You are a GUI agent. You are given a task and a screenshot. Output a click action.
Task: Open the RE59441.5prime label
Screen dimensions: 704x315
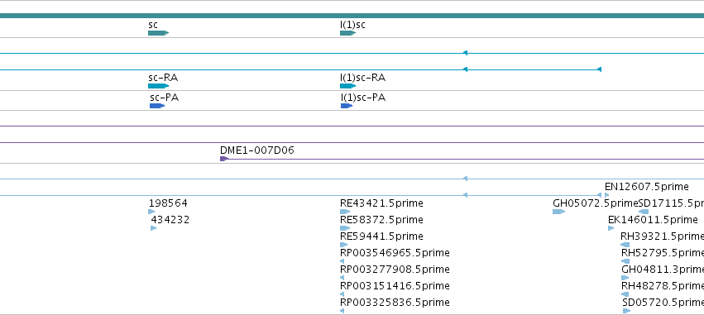pyautogui.click(x=381, y=236)
